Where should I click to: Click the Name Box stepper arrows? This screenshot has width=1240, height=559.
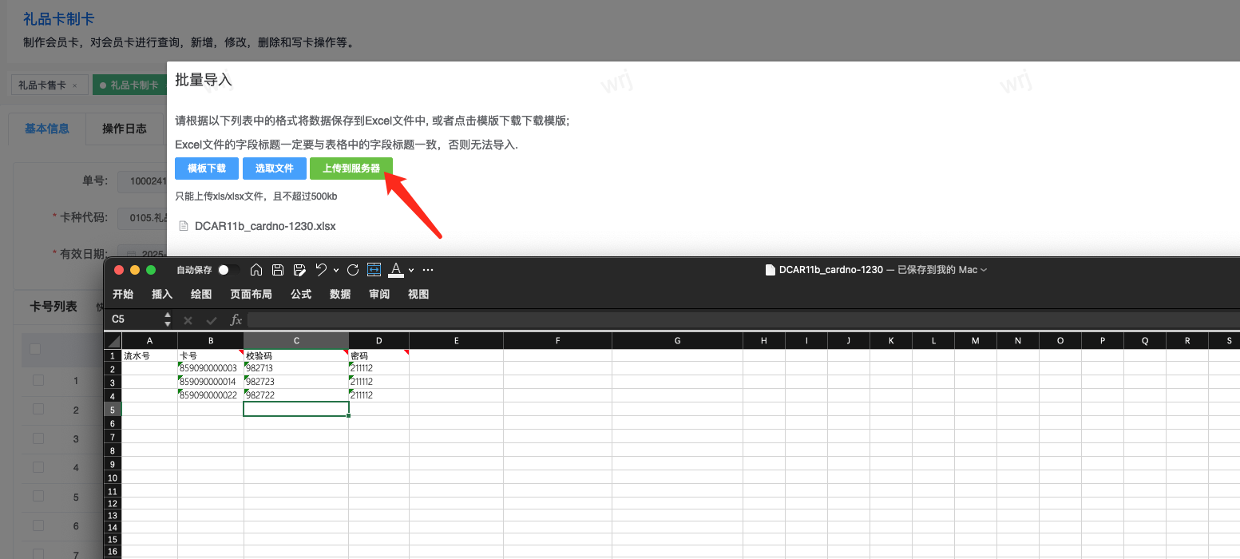[168, 319]
